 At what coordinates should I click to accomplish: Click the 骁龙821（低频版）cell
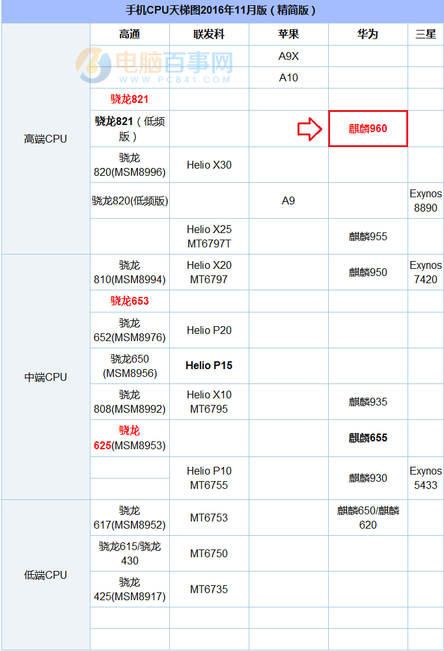coord(130,129)
